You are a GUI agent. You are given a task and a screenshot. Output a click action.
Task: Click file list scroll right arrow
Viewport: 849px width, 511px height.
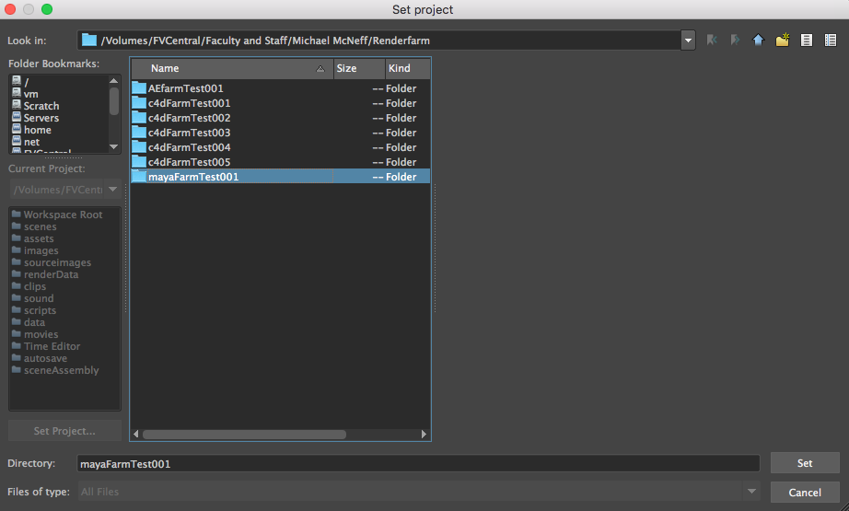click(424, 435)
